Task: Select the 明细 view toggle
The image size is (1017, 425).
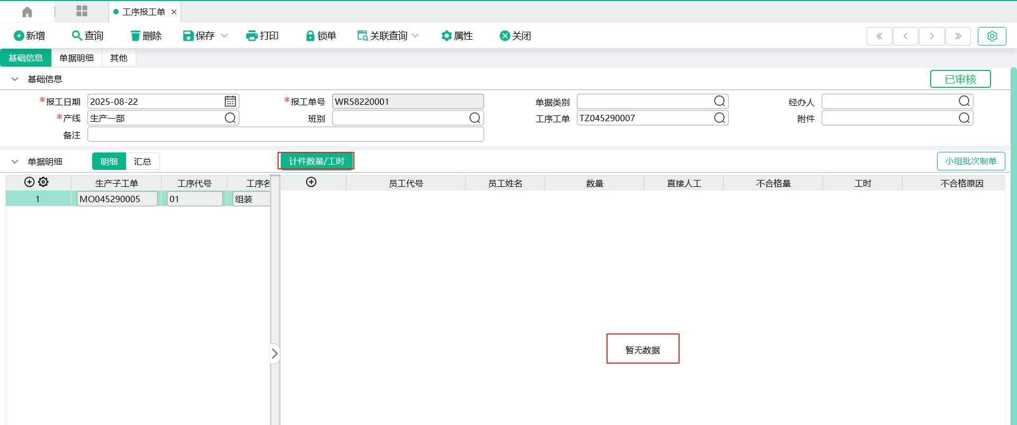Action: (x=109, y=161)
